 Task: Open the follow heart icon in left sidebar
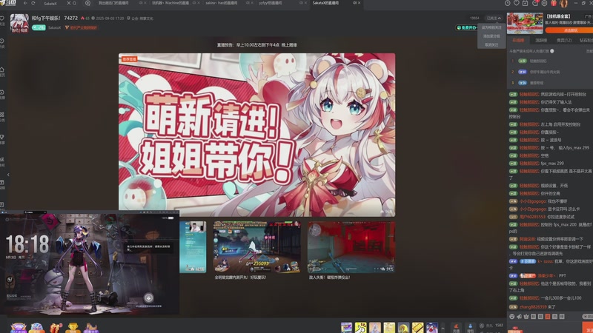[2, 18]
